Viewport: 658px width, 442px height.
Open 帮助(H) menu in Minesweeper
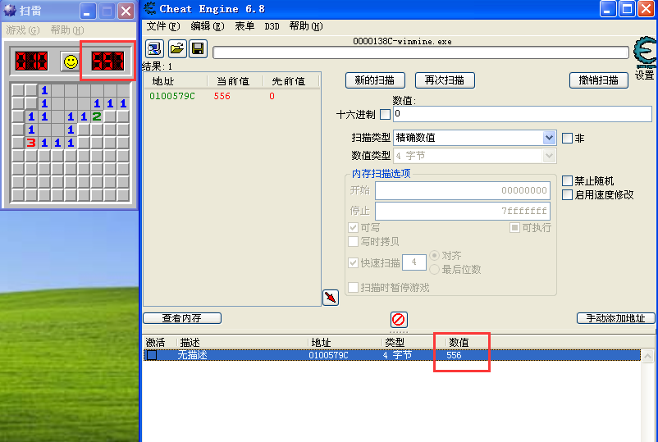click(x=67, y=30)
